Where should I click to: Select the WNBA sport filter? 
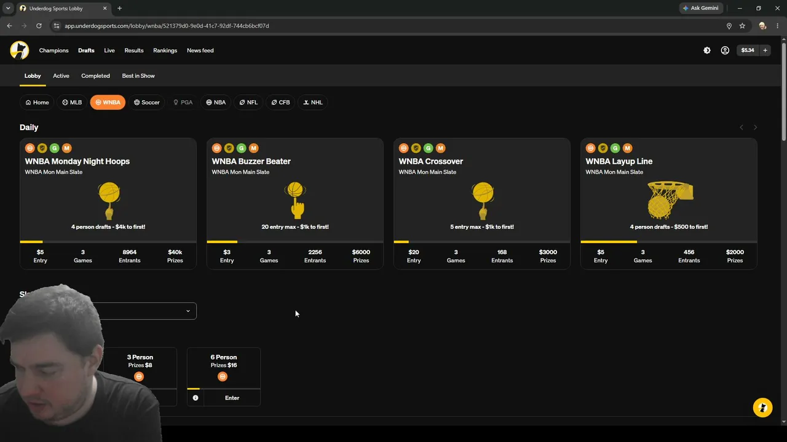[108, 103]
